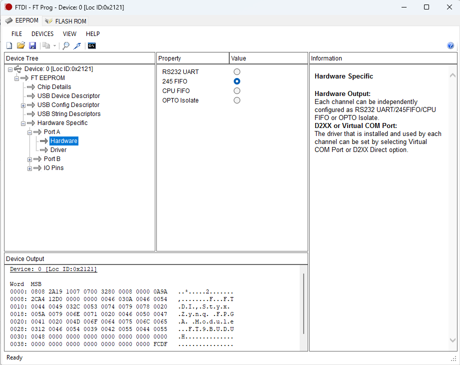This screenshot has width=460, height=365.
Task: Click the blue help icon in toolbar
Action: [x=451, y=45]
